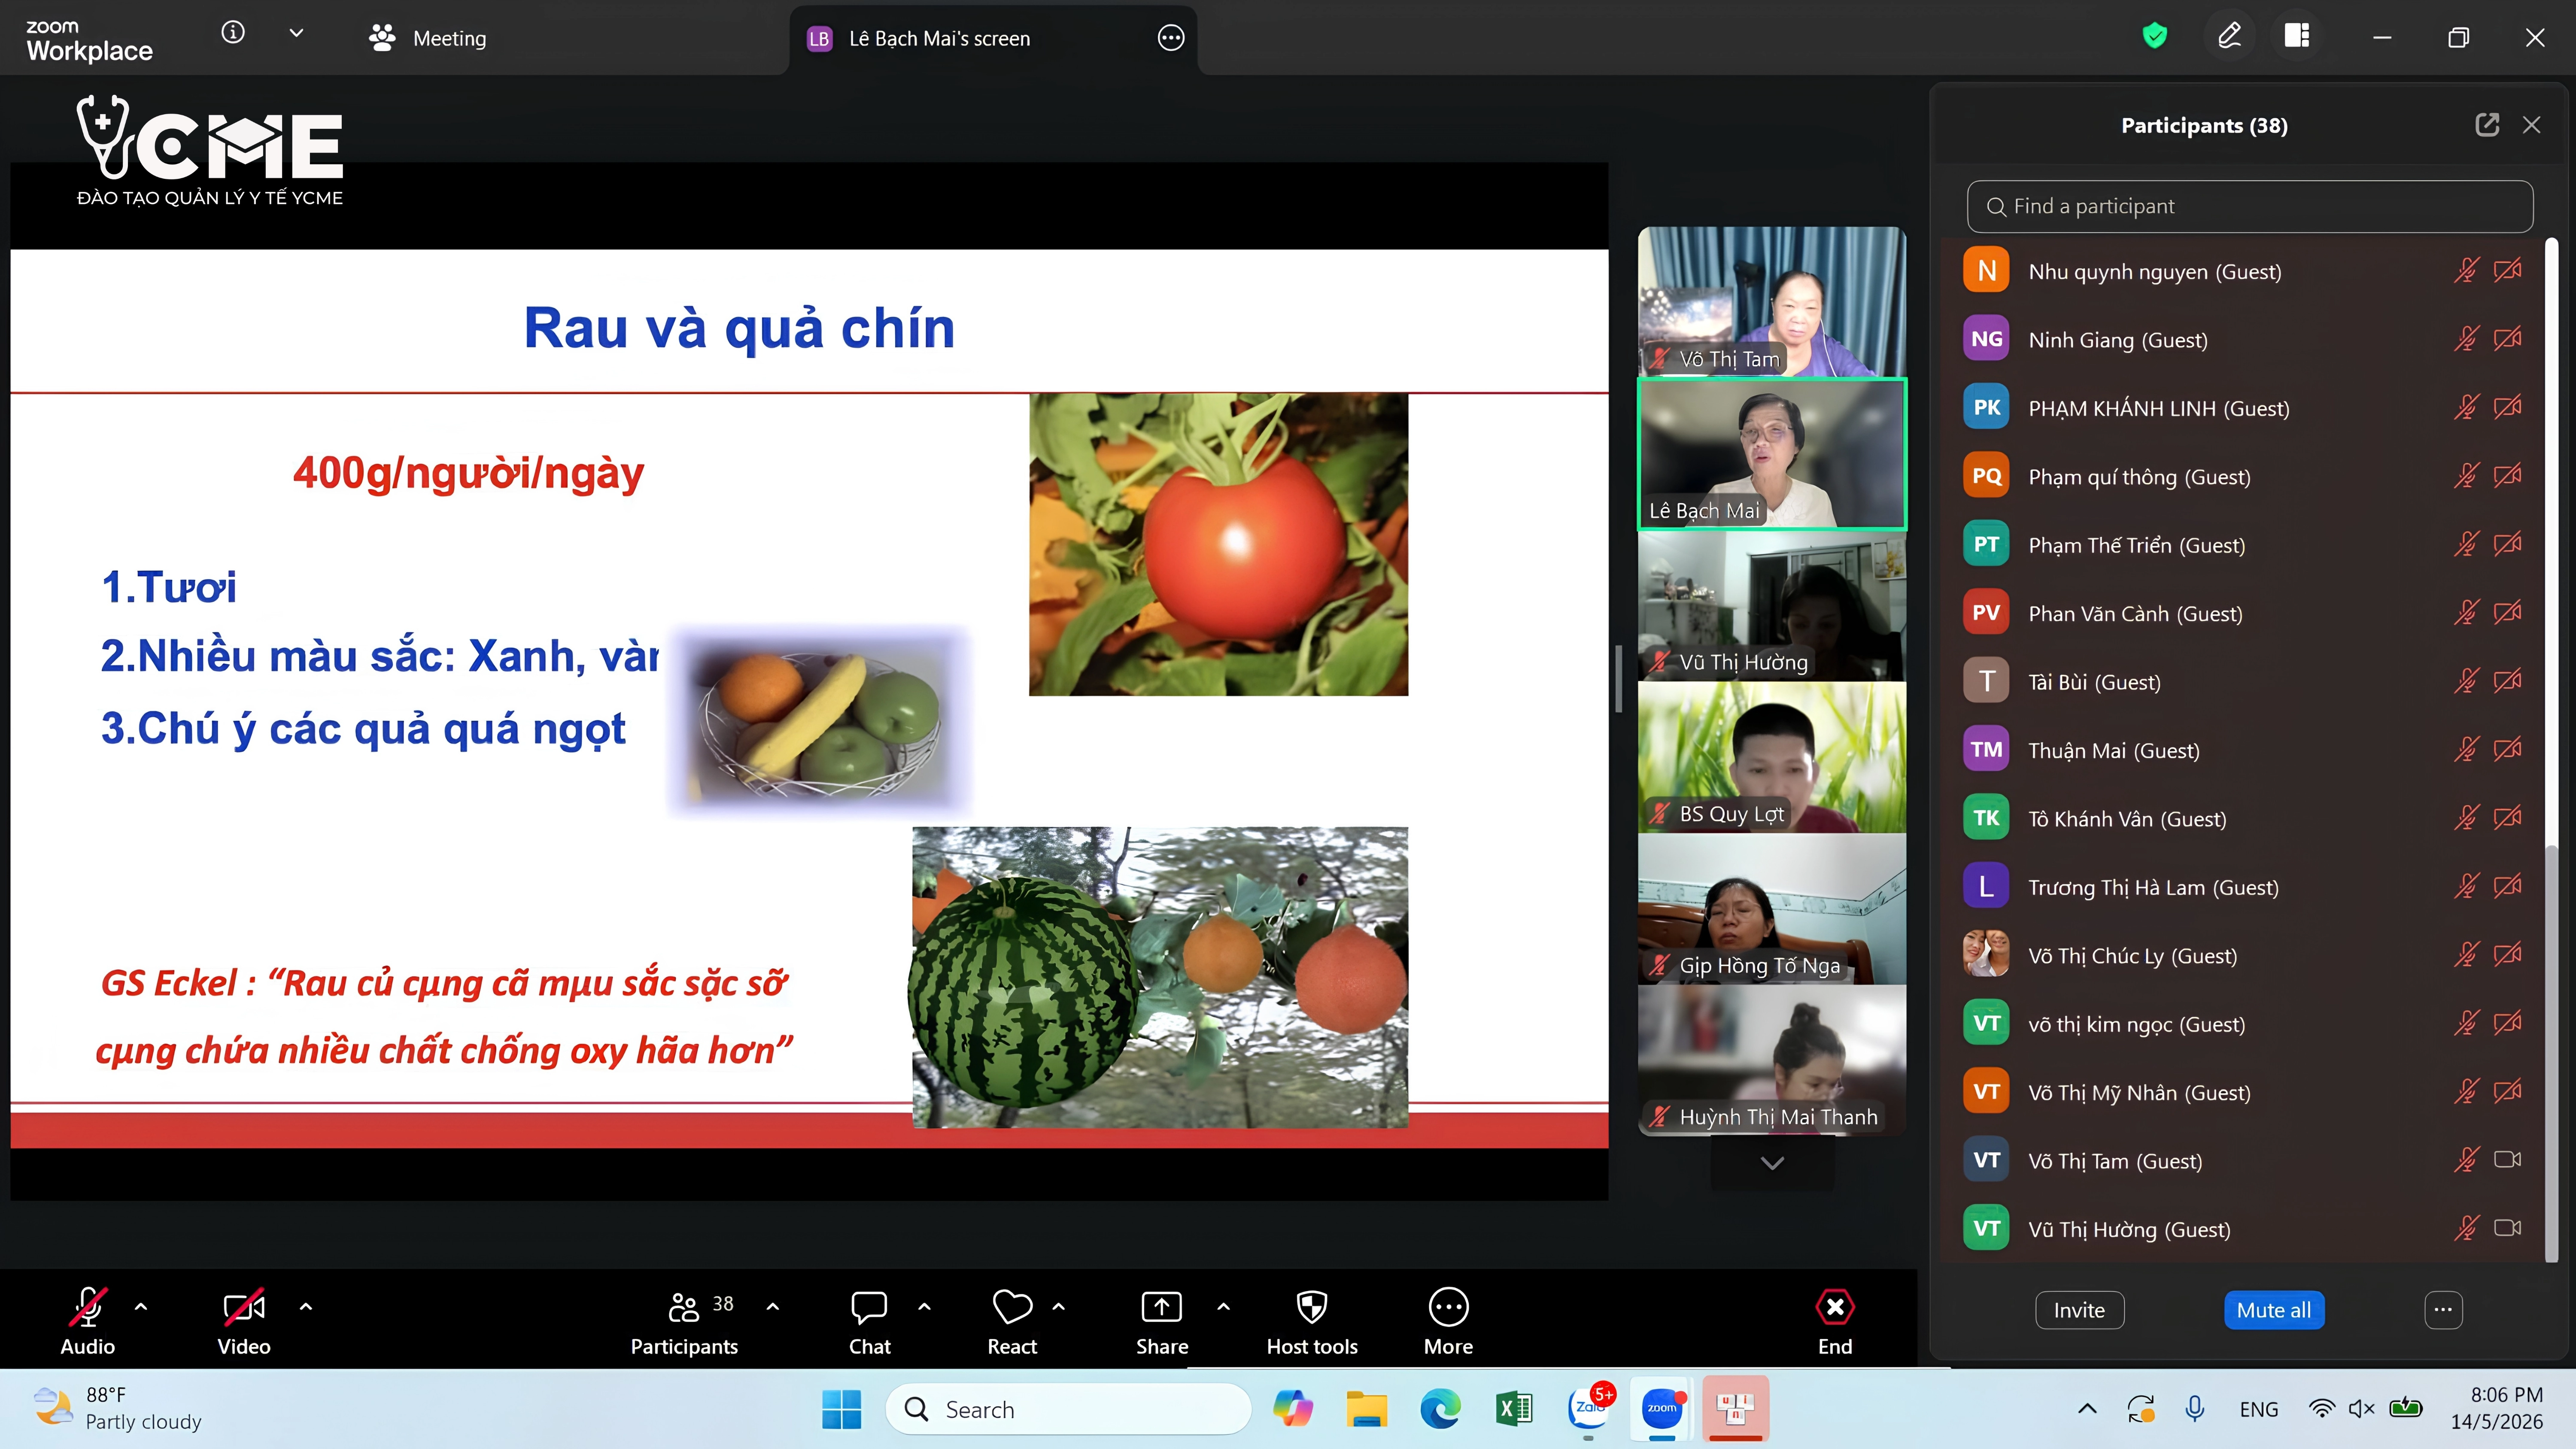Open React menu
Viewport: 2576px width, 1449px height.
pos(1012,1320)
